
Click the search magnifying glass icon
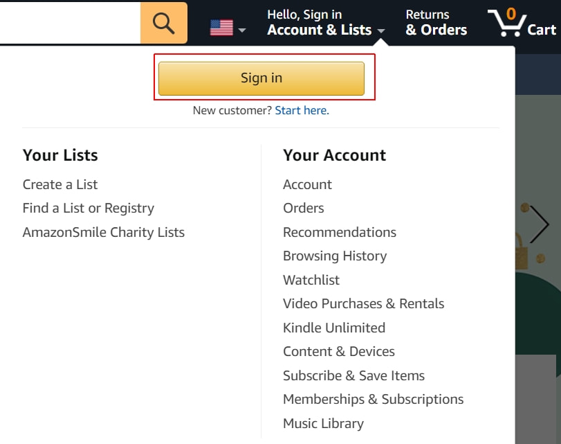coord(163,23)
